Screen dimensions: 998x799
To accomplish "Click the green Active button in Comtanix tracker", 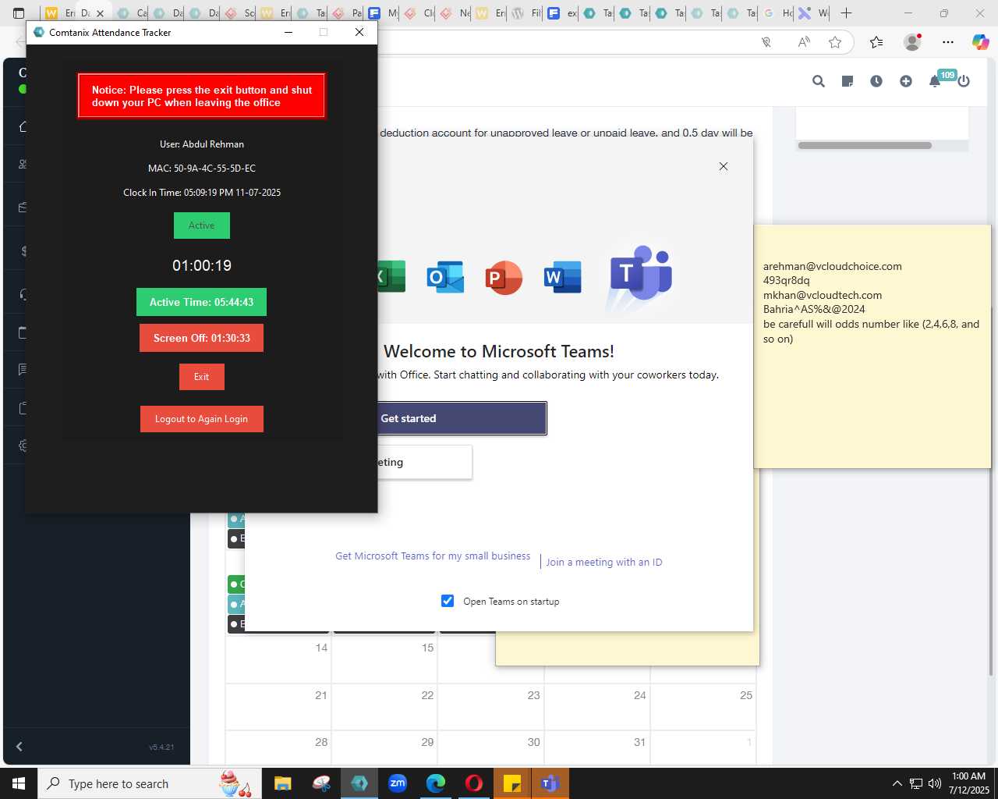I will point(201,225).
